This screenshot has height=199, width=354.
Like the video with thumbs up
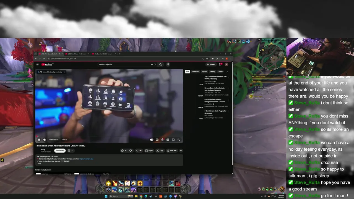(x=124, y=151)
